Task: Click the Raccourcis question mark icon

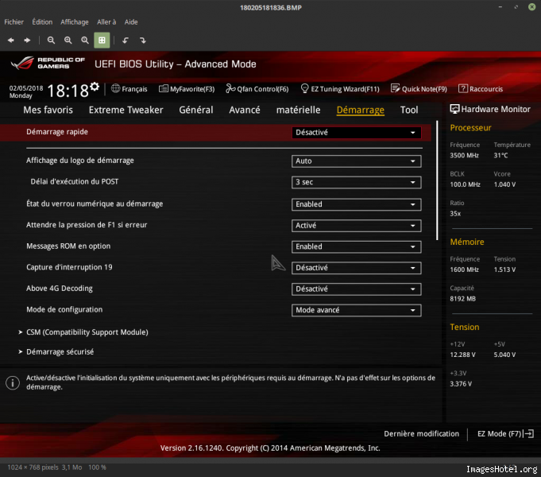Action: coord(462,88)
